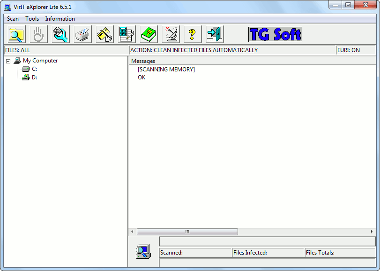Open the Information menu
The image size is (380, 271).
pos(60,19)
